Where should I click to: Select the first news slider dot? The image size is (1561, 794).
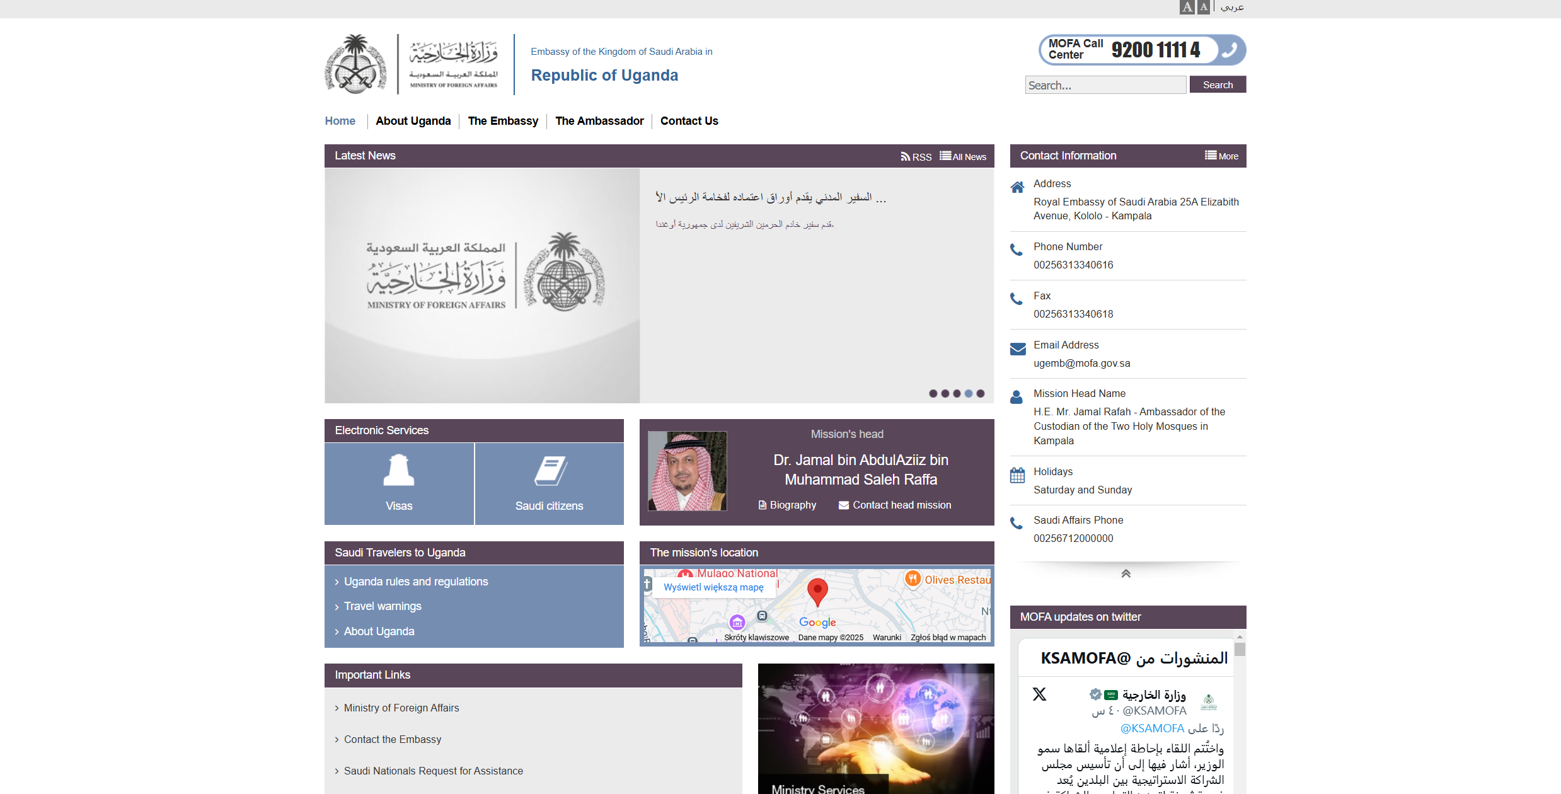933,393
